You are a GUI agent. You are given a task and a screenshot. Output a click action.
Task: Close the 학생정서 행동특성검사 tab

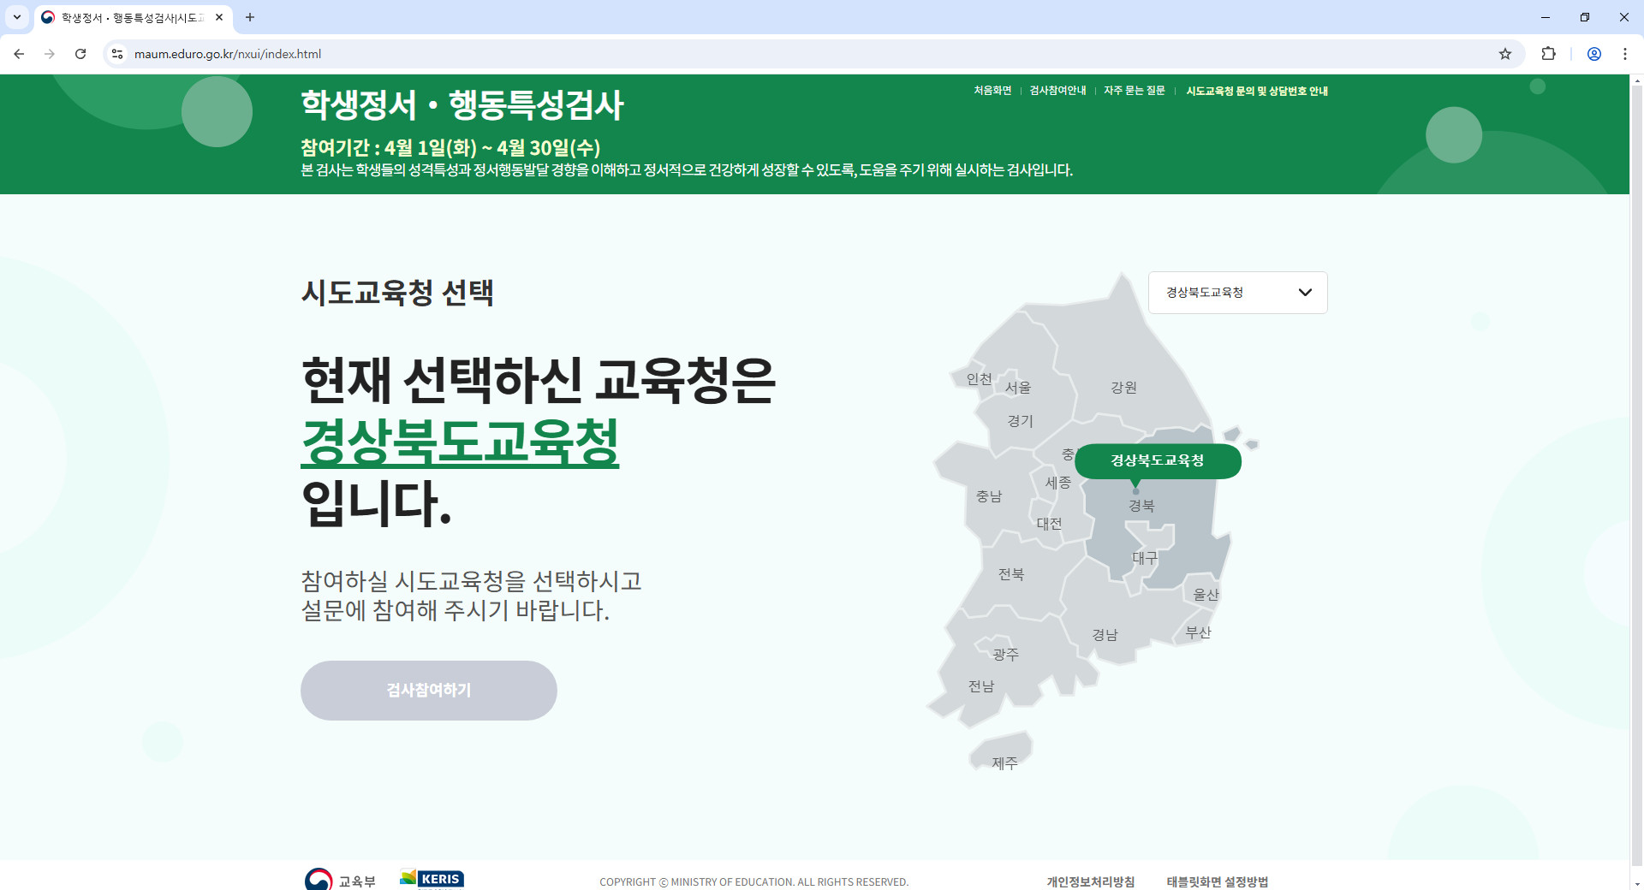point(219,17)
